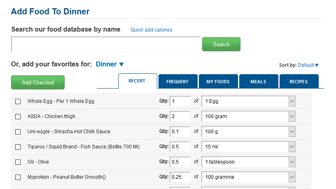Screen dimensions: 336x189
Task: Open the 15 ml serving dropdown
Action: (249, 146)
